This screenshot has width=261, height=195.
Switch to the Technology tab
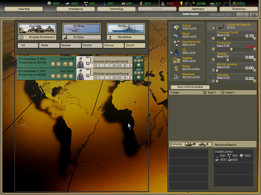coord(116,9)
